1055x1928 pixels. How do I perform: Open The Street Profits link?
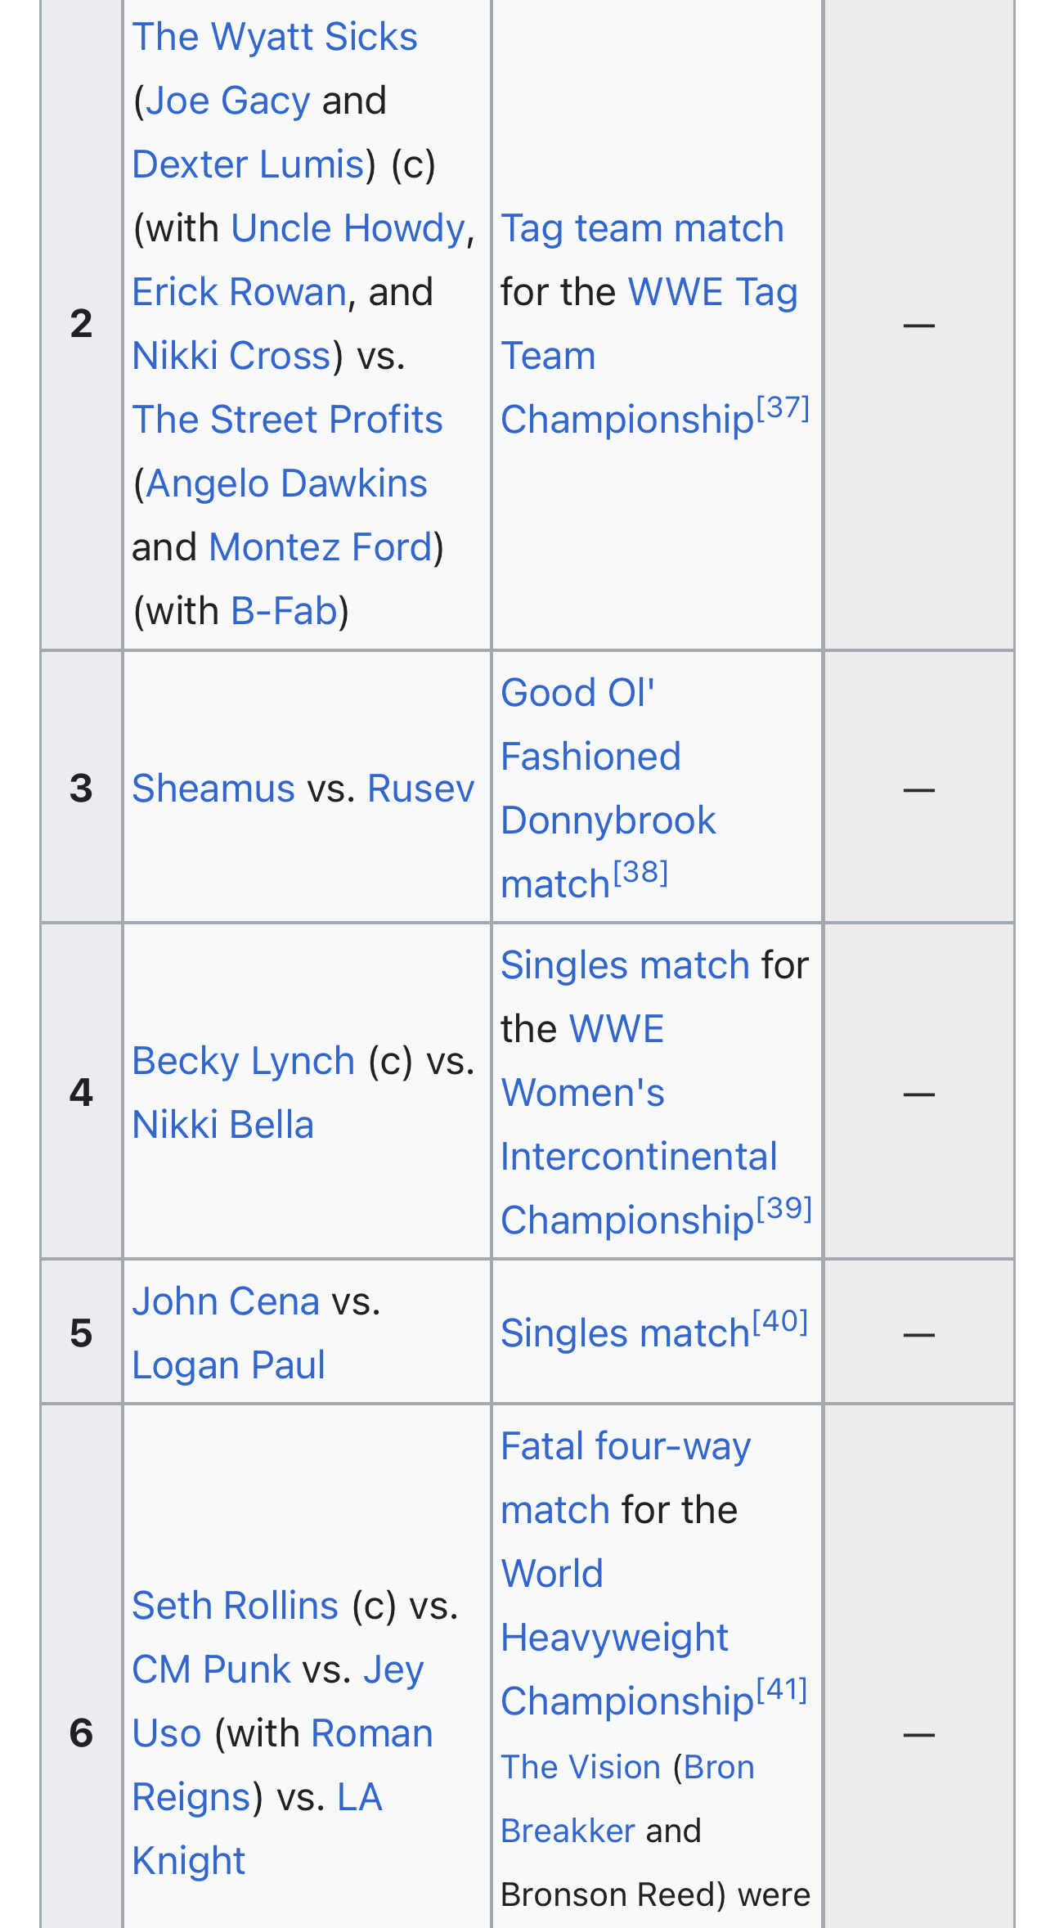point(288,420)
